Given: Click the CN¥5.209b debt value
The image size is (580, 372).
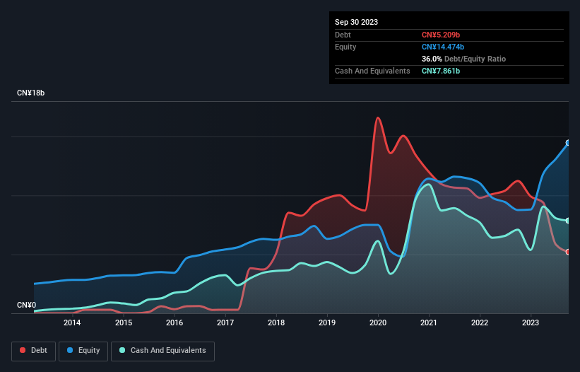Looking at the screenshot, I should click(x=441, y=35).
